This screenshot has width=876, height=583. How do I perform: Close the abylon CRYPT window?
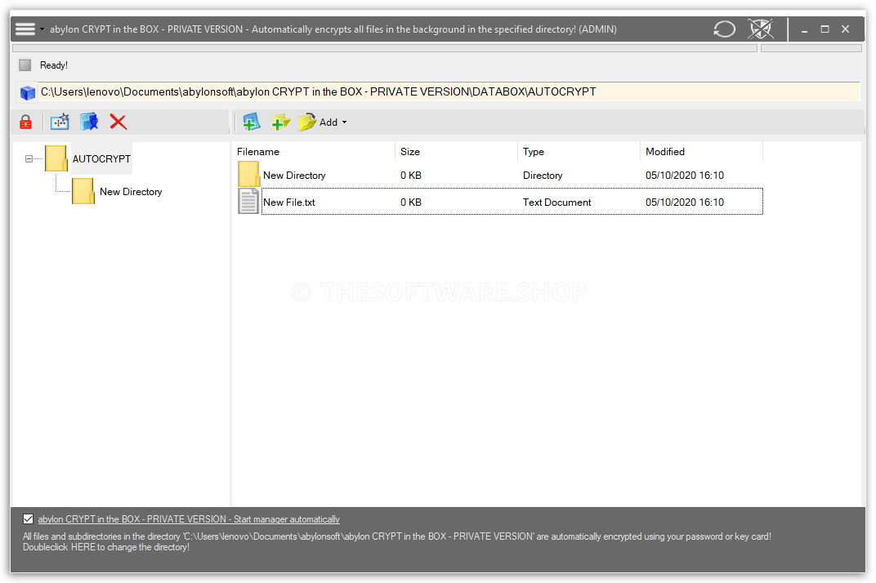pyautogui.click(x=845, y=29)
